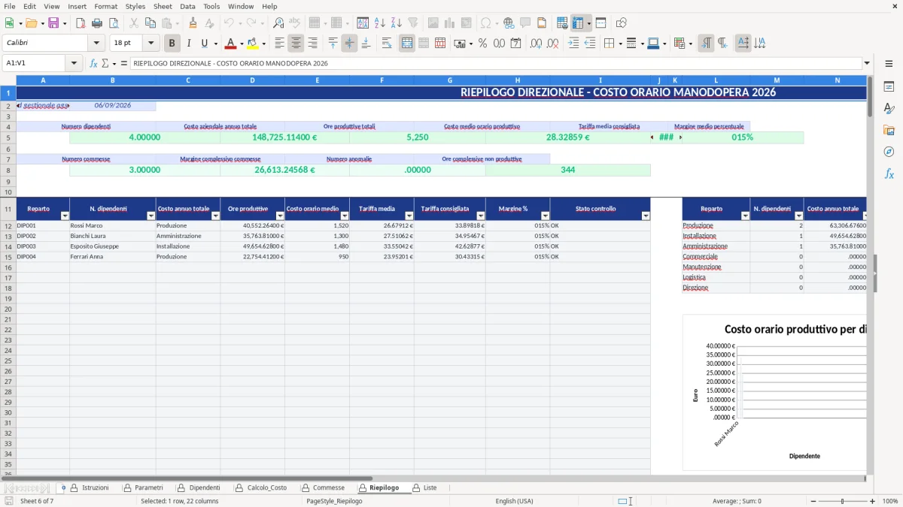Click the yellow Background Color swatch
The width and height of the screenshot is (903, 507).
click(253, 44)
